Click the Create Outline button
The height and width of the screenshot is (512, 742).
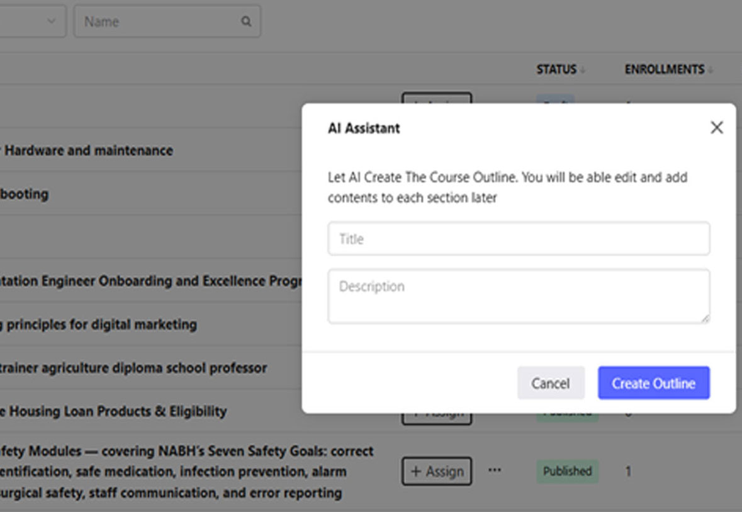(653, 383)
